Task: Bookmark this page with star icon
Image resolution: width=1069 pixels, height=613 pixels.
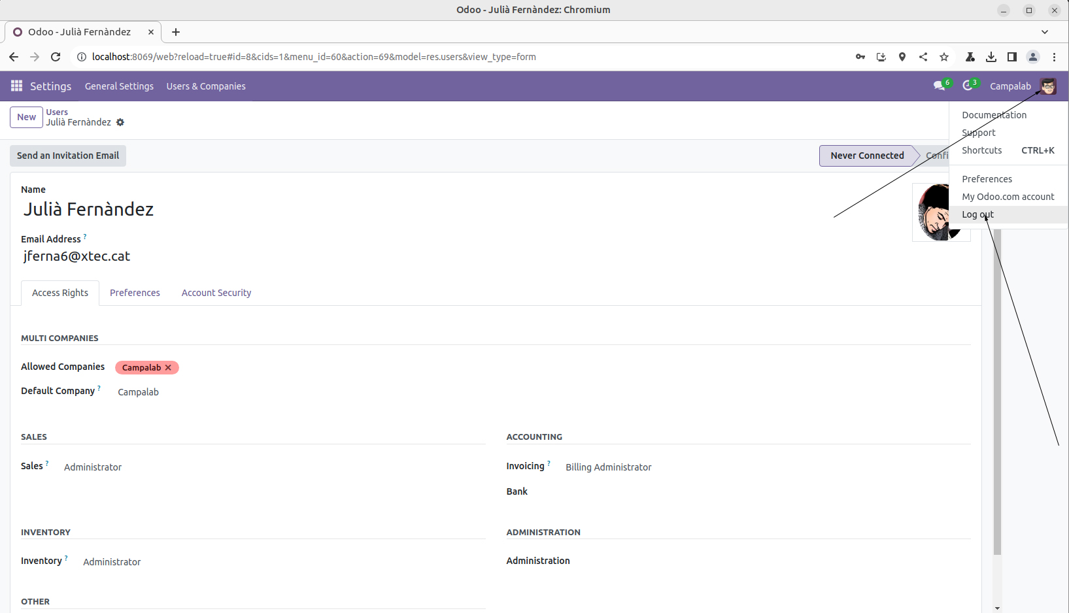Action: coord(943,57)
